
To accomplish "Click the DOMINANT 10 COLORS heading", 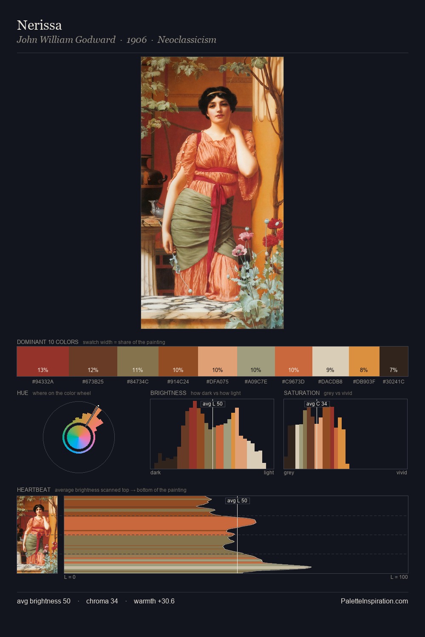I will click(48, 342).
